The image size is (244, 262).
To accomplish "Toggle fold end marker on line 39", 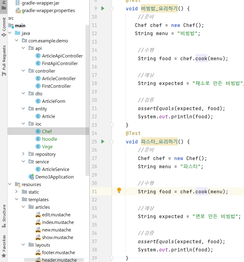I will click(112, 258).
